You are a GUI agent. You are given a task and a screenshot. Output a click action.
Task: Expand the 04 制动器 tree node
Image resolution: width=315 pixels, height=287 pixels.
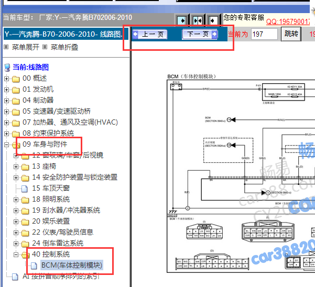coord(7,101)
